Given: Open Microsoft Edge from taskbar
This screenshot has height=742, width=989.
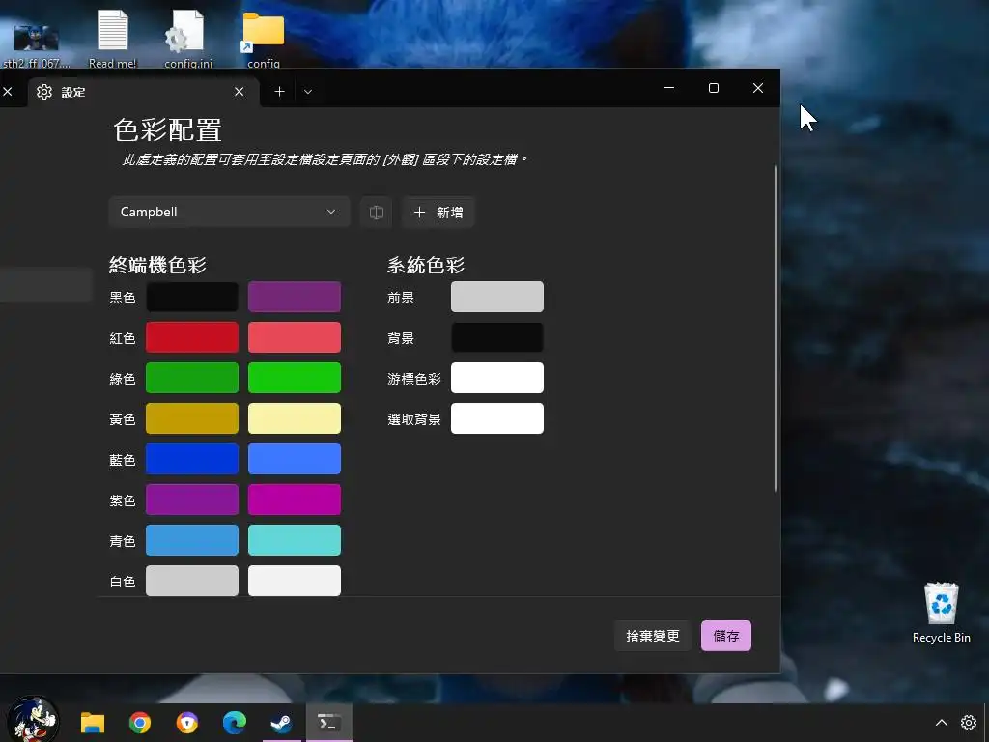Looking at the screenshot, I should click(x=234, y=723).
